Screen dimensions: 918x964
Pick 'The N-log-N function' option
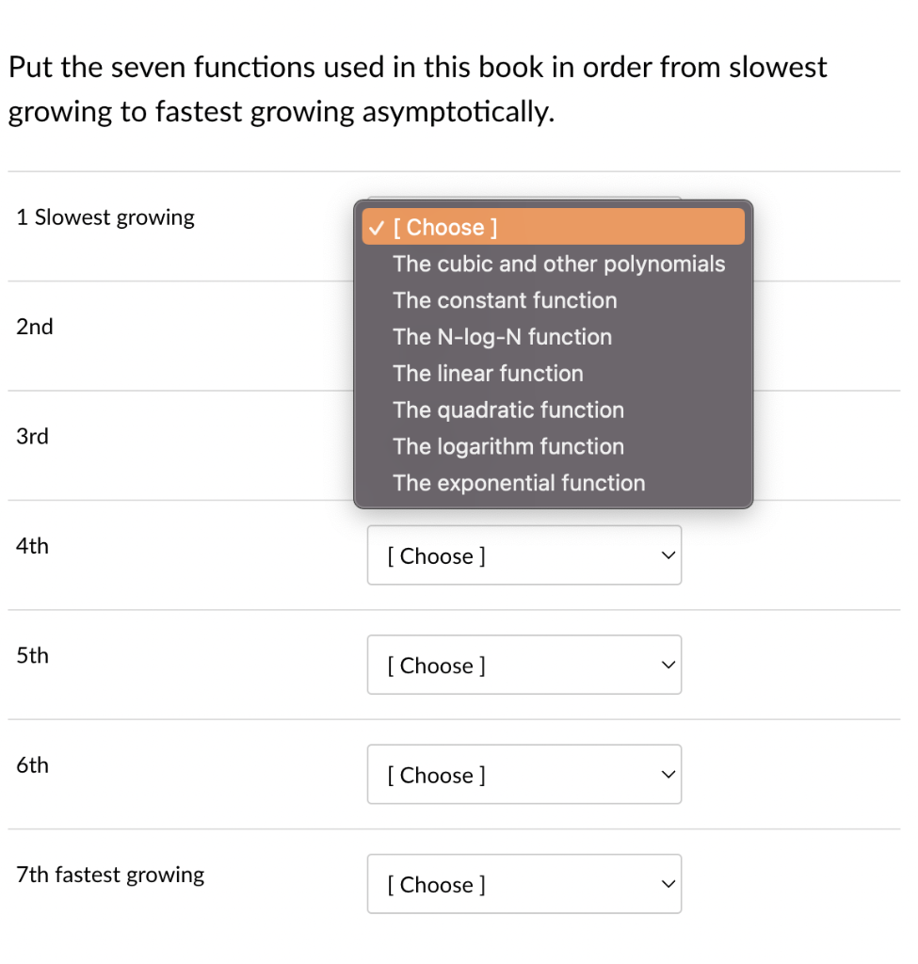503,337
